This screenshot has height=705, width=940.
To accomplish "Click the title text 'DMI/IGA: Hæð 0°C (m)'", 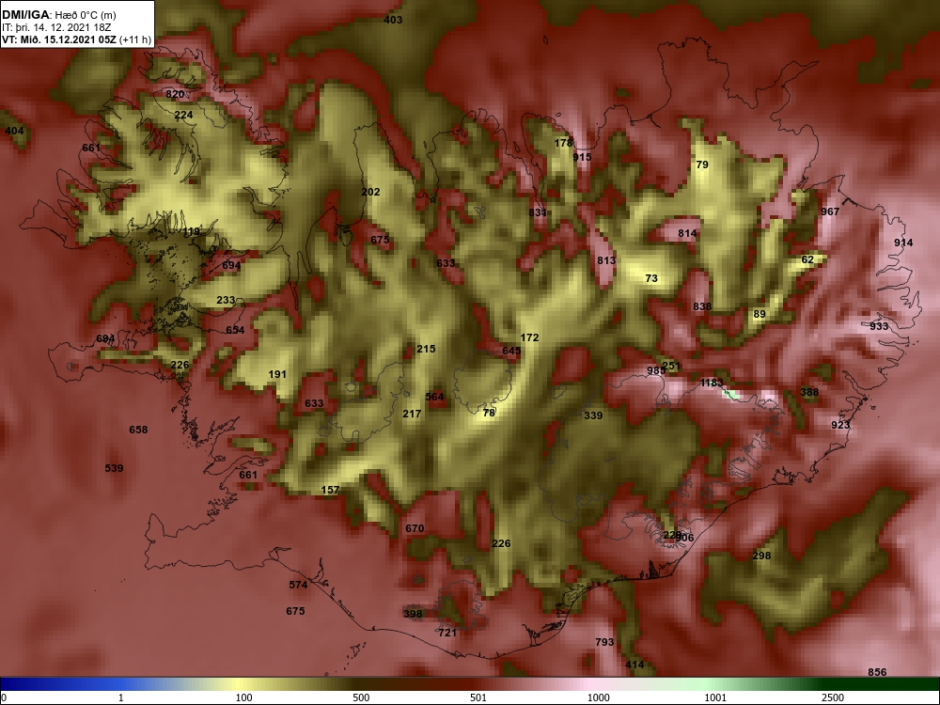I will [58, 15].
